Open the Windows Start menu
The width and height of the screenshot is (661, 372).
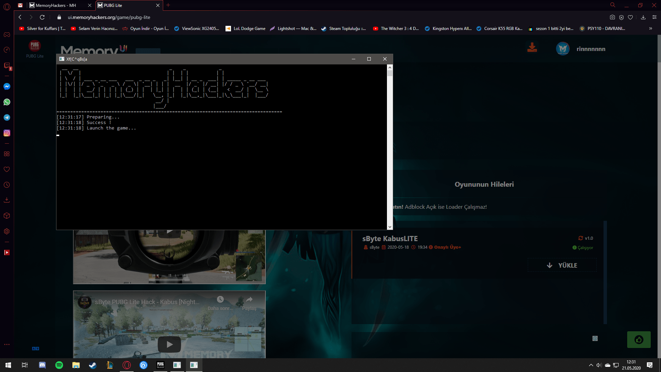[8, 365]
